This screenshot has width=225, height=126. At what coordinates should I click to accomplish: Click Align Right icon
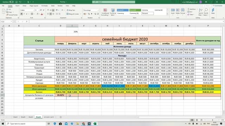pyautogui.click(x=53, y=14)
